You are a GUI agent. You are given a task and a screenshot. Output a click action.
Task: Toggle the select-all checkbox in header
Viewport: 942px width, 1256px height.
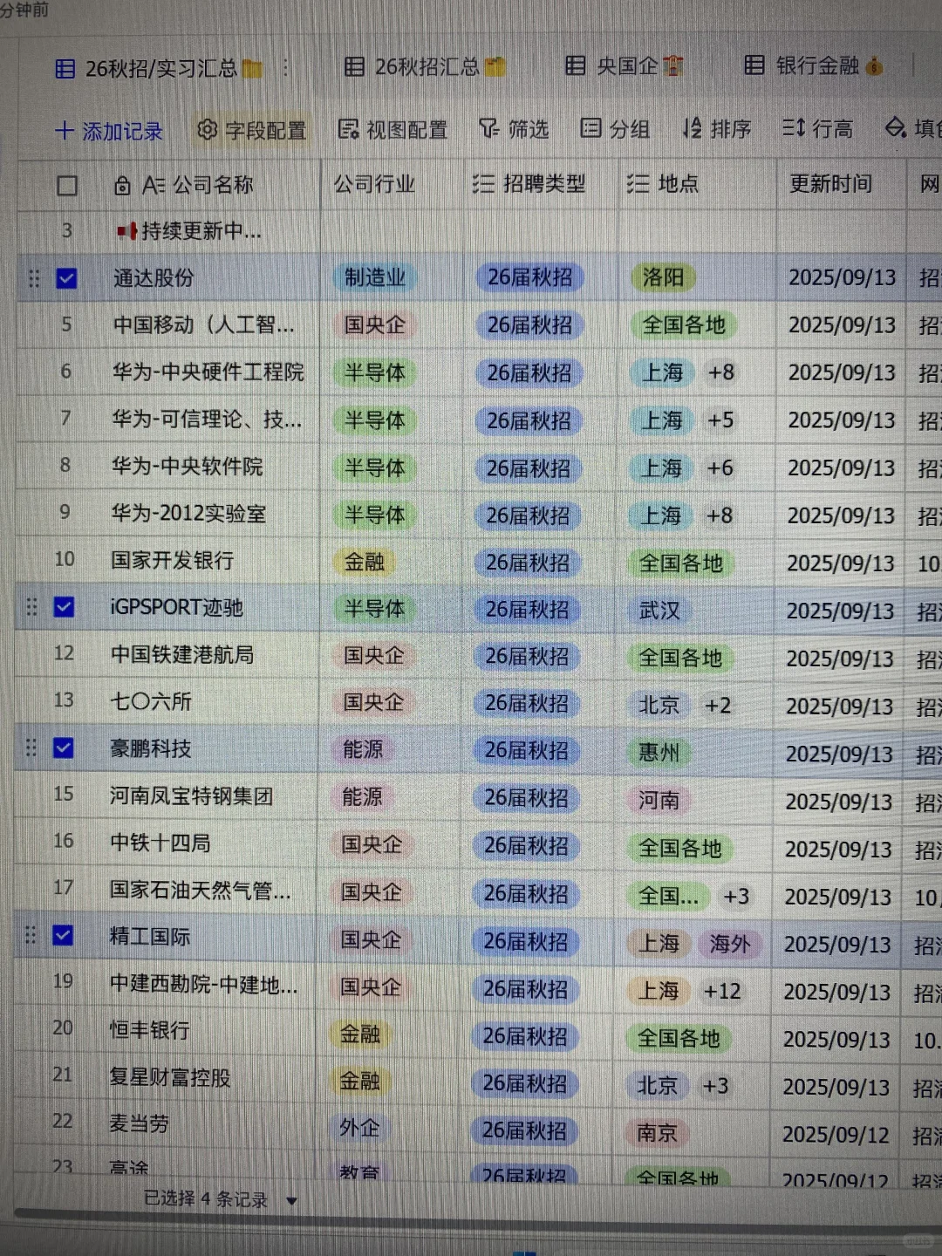(x=67, y=186)
